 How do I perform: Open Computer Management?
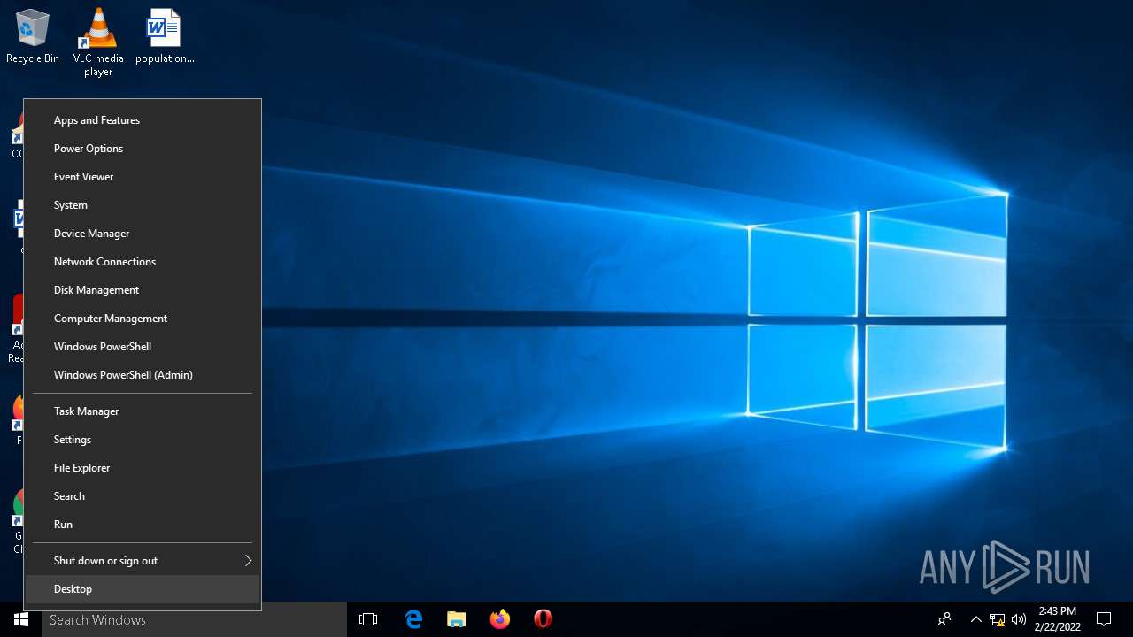143,318
